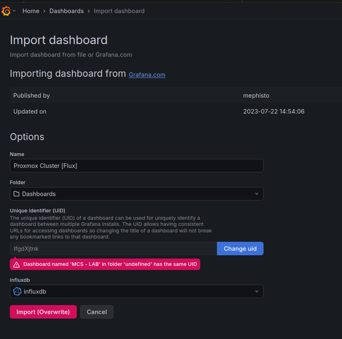The image size is (342, 339).
Task: Click the publisher name mephisto
Action: pos(256,96)
